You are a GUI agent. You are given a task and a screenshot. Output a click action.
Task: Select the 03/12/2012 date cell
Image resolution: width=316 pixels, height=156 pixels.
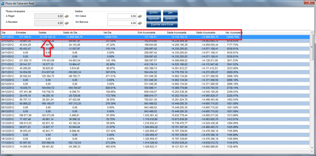pos(7,87)
